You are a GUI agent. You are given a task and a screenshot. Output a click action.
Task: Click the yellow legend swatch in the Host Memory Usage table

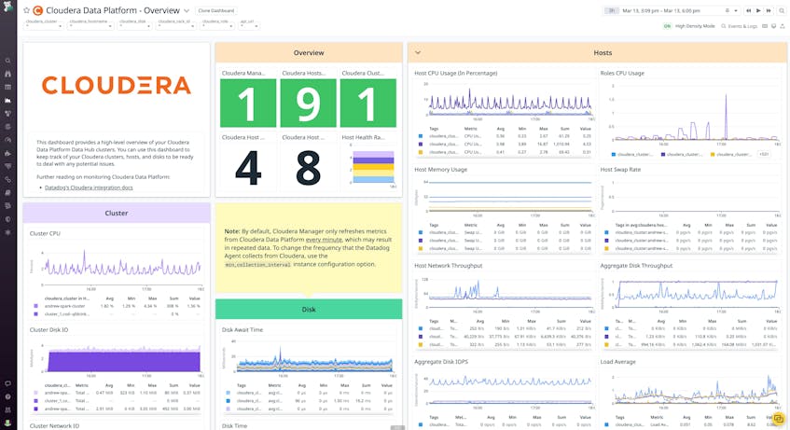pos(421,248)
